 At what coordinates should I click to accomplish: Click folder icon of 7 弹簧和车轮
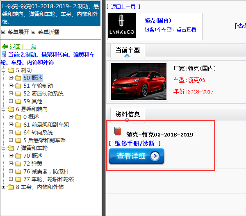coord(11,148)
